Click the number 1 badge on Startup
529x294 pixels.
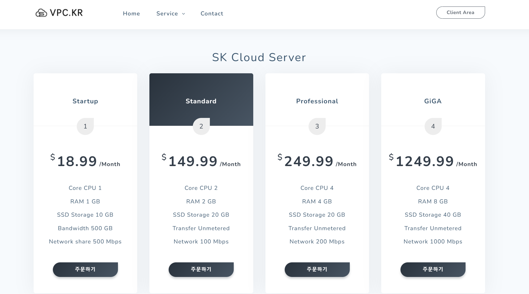[x=85, y=126]
